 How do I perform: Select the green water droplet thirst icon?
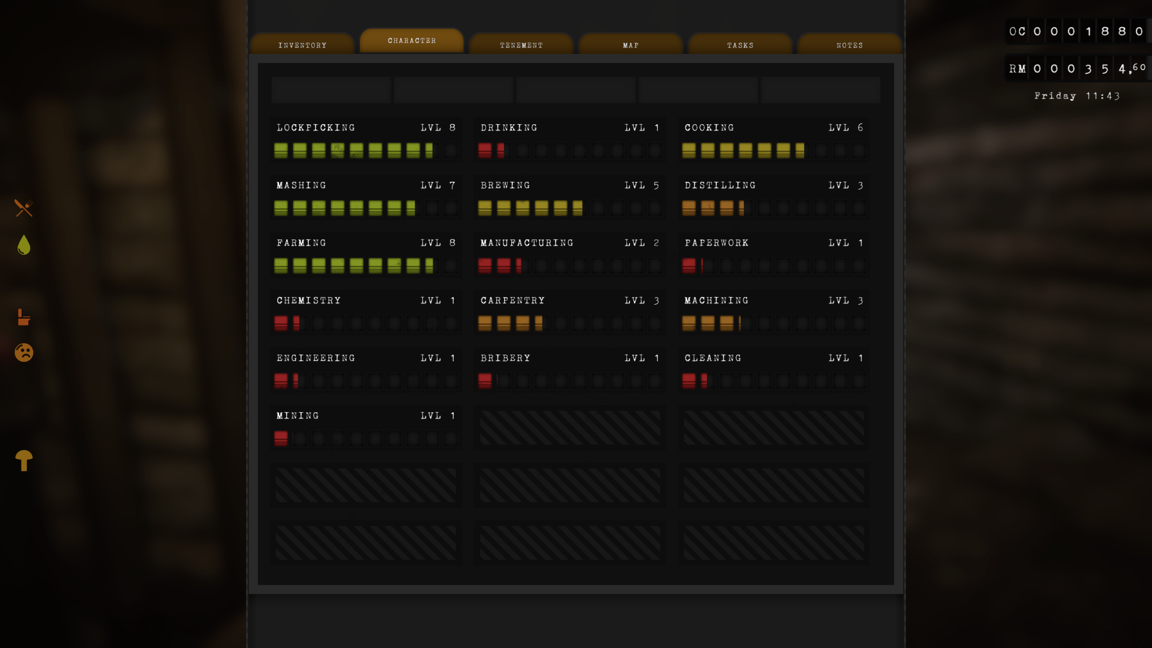[x=23, y=245]
